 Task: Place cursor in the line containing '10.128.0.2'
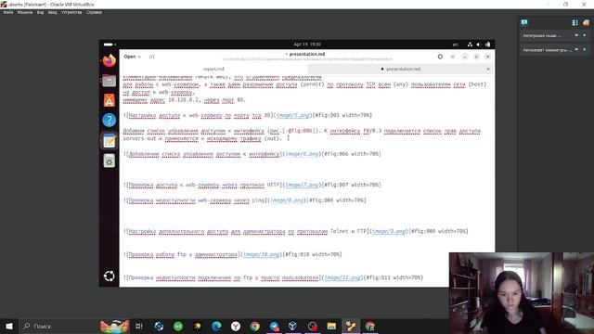pyautogui.click(x=185, y=100)
